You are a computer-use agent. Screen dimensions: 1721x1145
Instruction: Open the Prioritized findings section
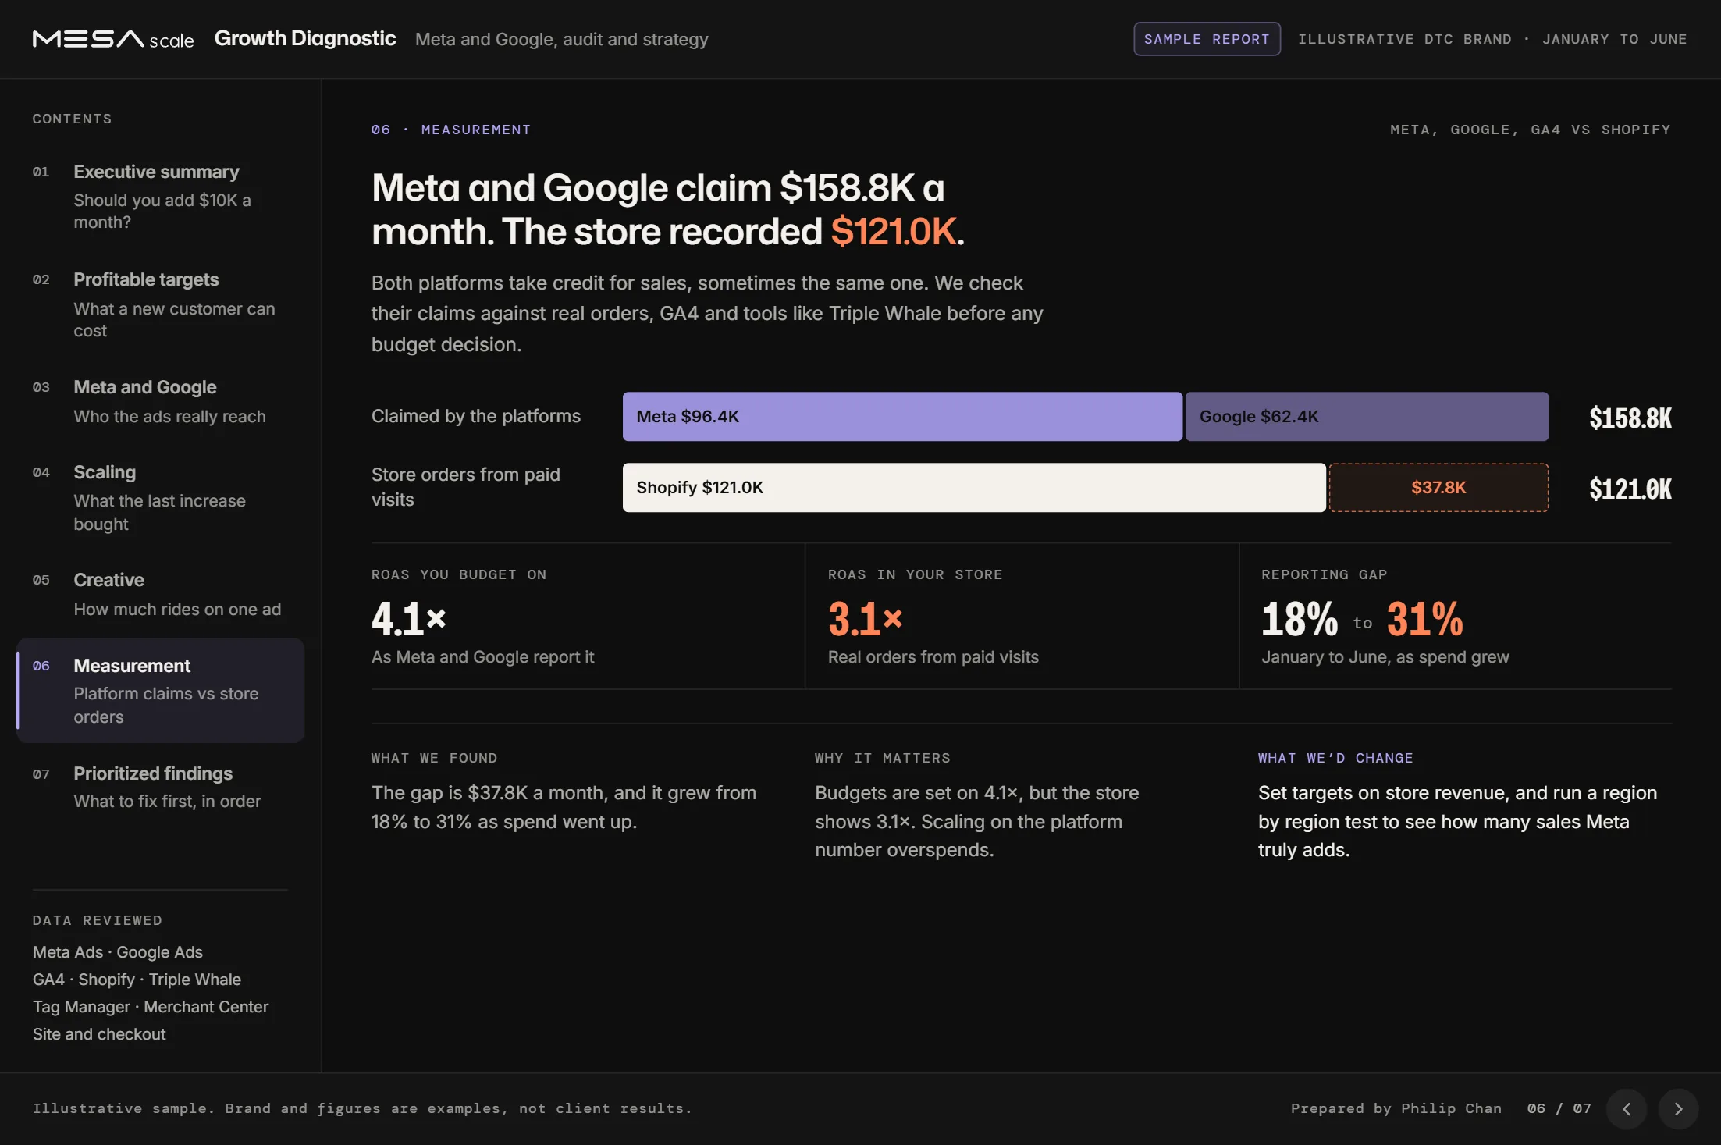(160, 788)
